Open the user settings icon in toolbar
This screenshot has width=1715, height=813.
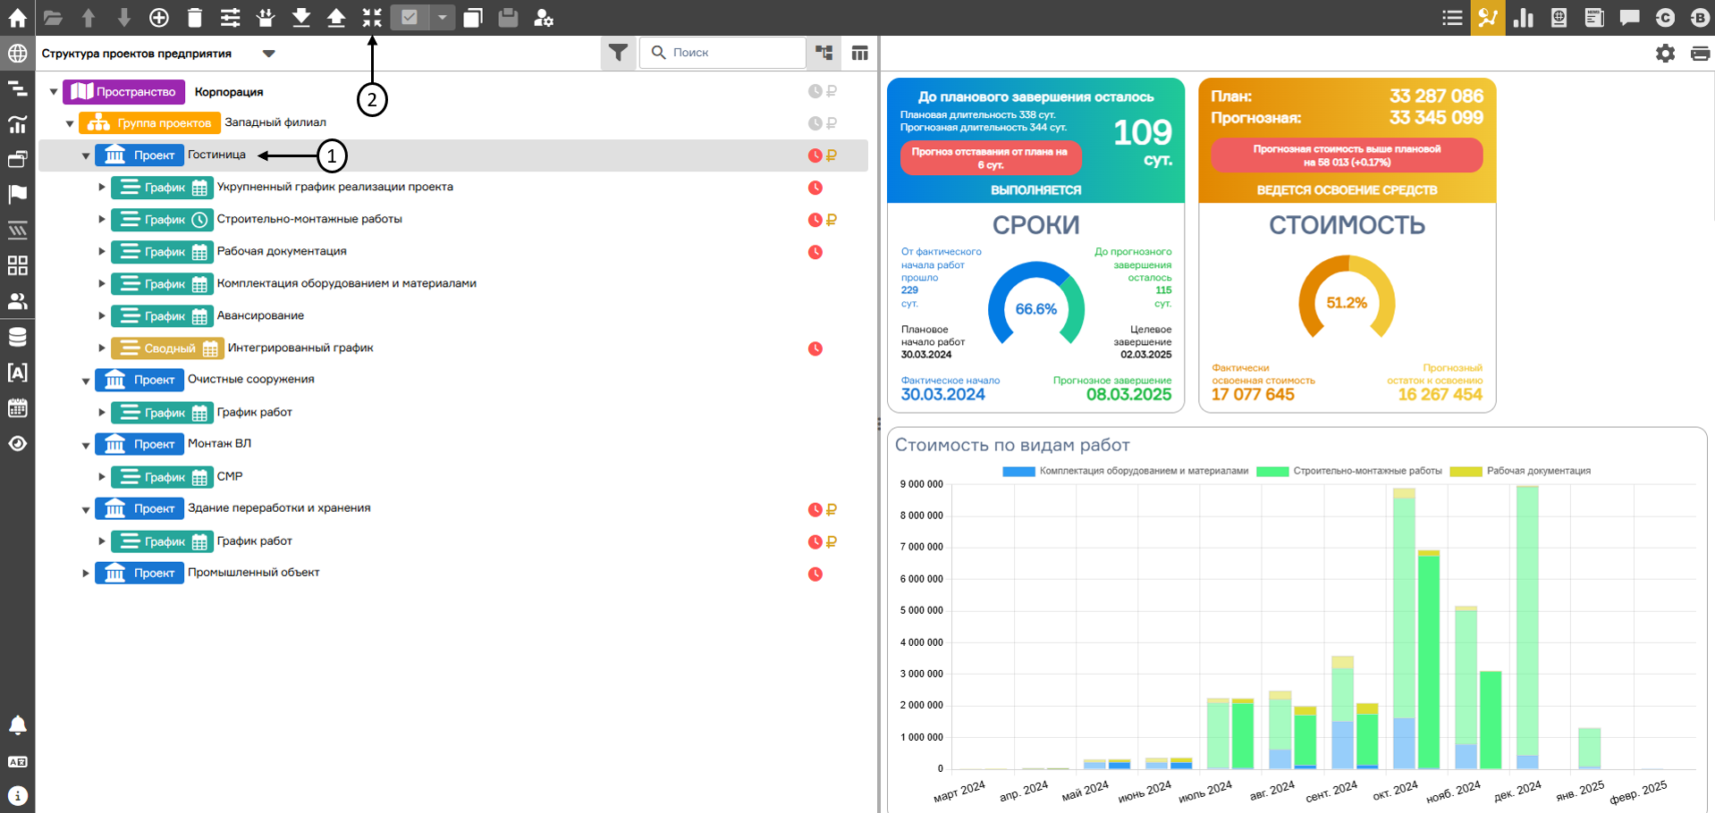[544, 17]
